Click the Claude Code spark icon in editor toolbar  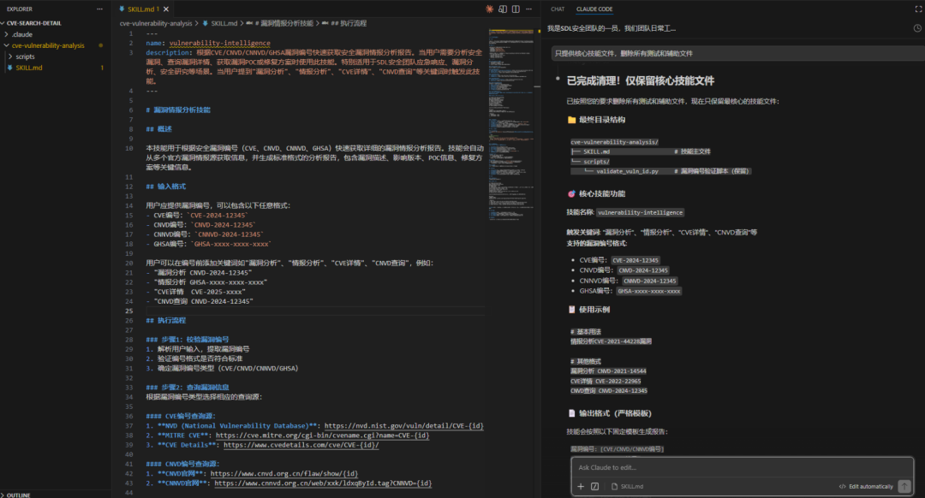tap(490, 9)
